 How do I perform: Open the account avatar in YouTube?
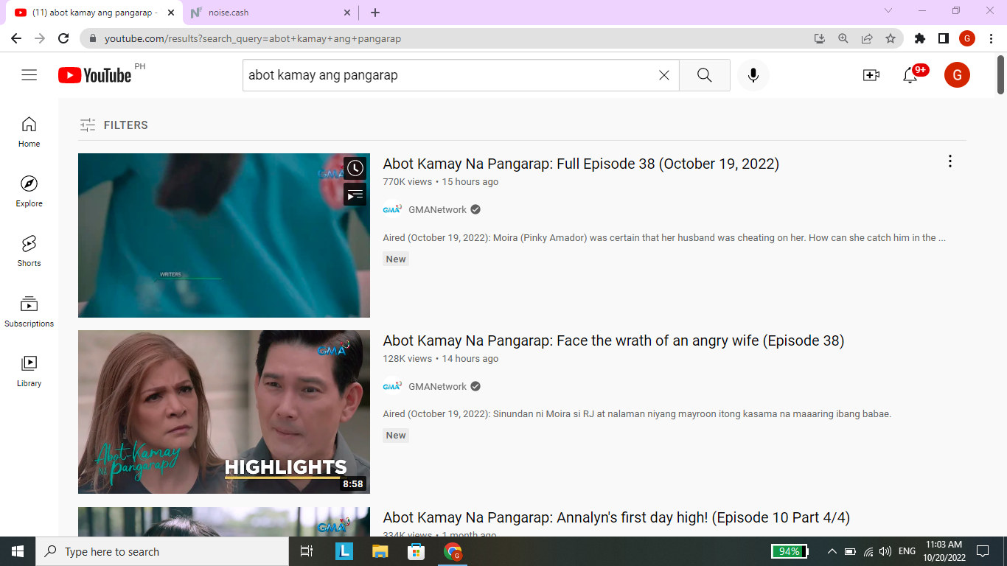click(x=957, y=75)
